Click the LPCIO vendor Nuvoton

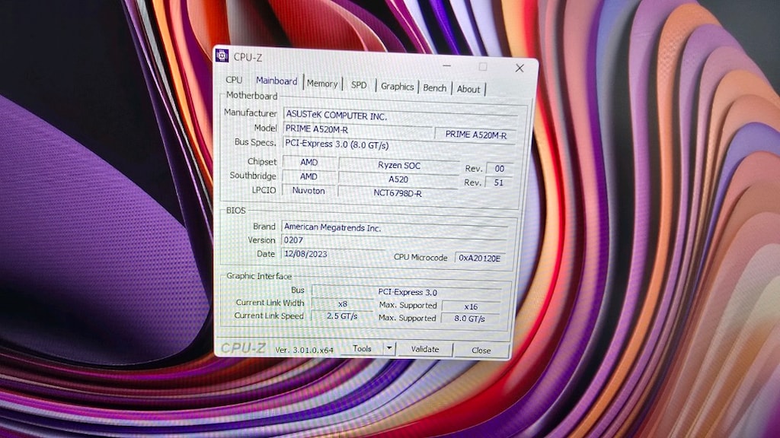(308, 190)
